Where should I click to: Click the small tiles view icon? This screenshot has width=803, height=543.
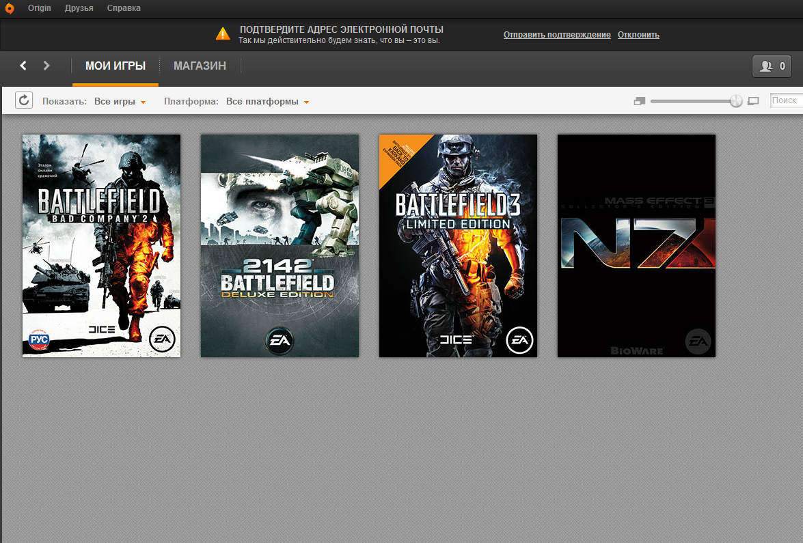[639, 101]
